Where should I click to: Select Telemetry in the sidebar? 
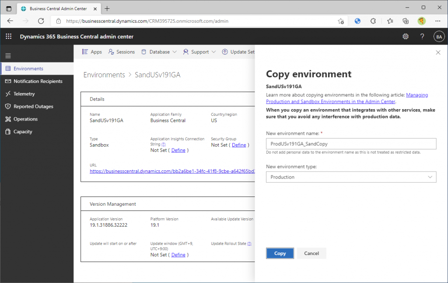point(37,94)
